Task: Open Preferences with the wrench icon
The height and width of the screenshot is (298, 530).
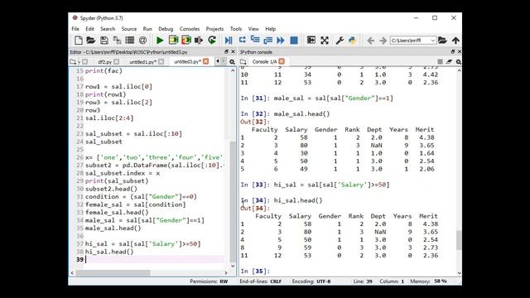Action: click(x=340, y=41)
